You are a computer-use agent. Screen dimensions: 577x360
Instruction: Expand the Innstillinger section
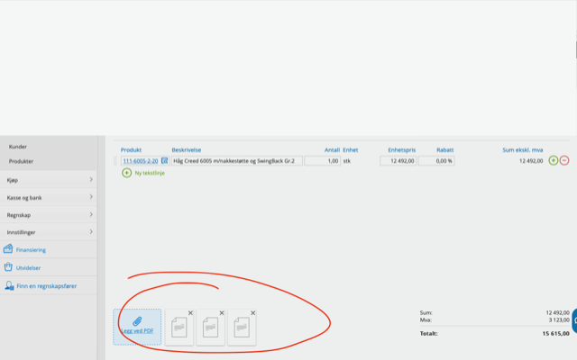click(48, 232)
